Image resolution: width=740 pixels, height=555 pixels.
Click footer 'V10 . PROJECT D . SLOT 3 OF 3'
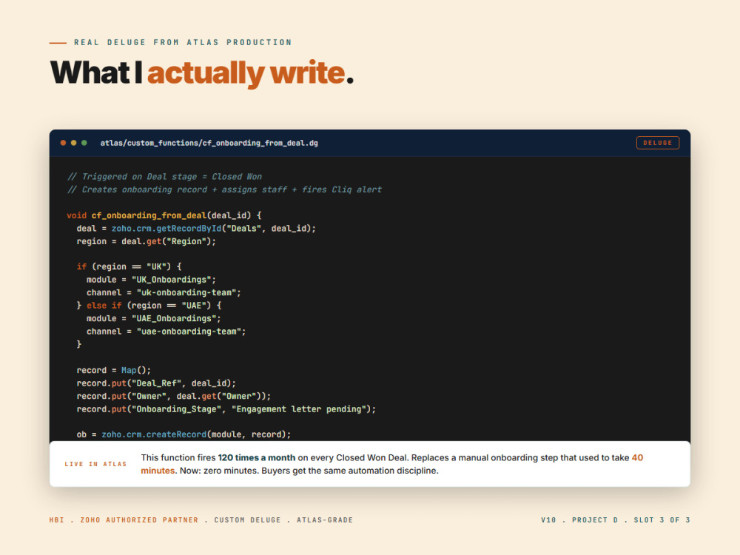[616, 520]
